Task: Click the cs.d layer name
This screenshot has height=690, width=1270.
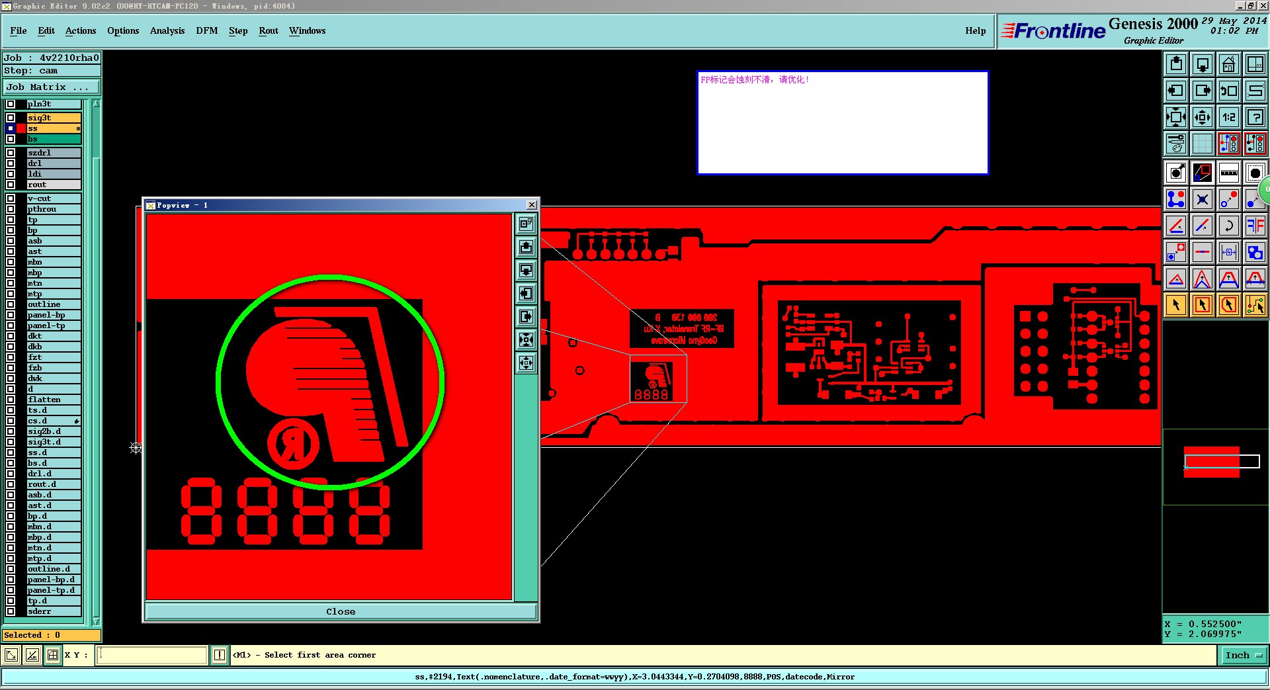Action: pos(54,421)
